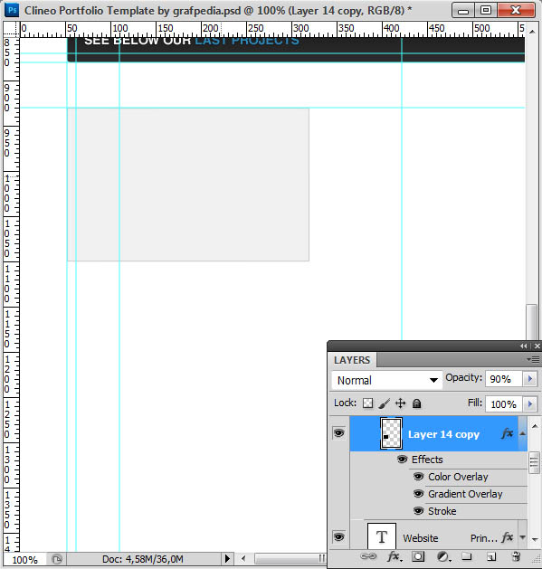Hide the Layer 14 copy layer
This screenshot has height=569, width=542.
(x=338, y=433)
